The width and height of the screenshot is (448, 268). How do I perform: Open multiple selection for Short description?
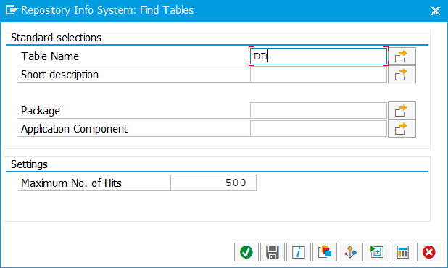click(402, 75)
